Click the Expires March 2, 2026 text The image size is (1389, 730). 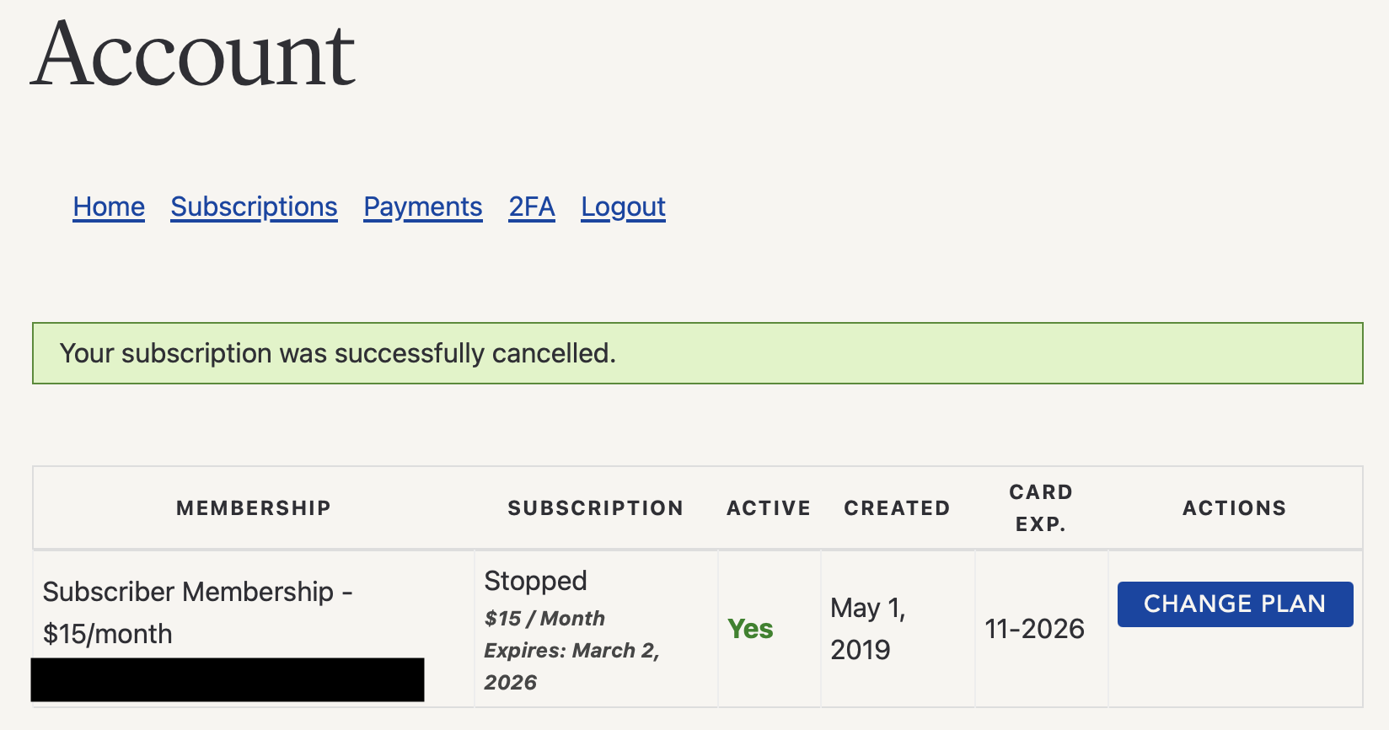[x=571, y=666]
